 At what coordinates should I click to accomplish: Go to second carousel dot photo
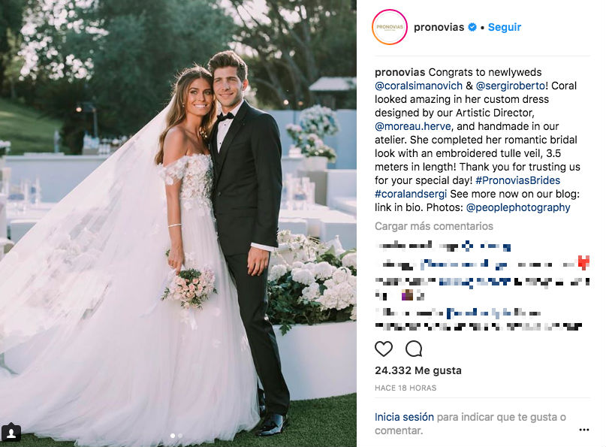click(x=180, y=436)
